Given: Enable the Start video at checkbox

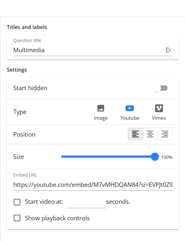Looking at the screenshot, I should [17, 202].
